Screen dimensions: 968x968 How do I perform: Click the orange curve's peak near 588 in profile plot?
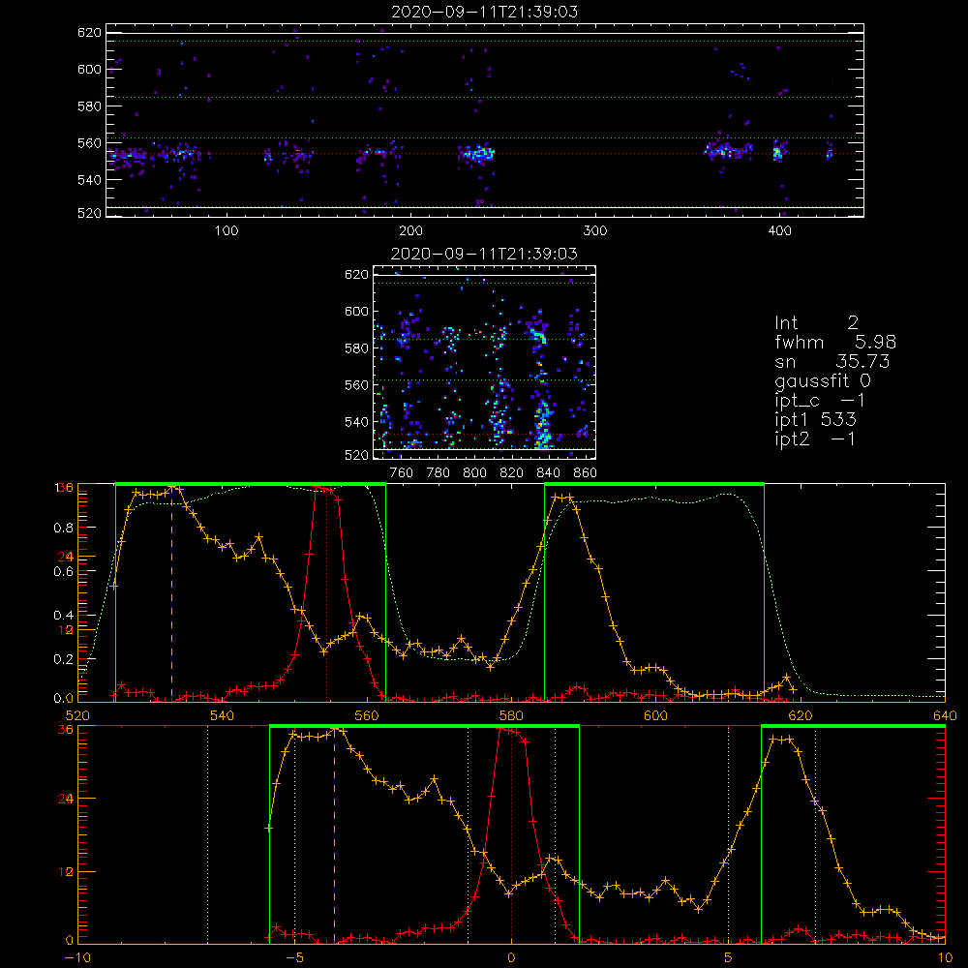pos(561,497)
